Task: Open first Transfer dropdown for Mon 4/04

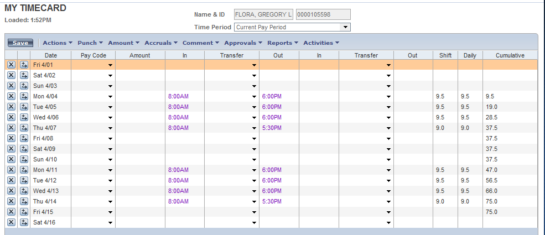Action: tap(254, 97)
